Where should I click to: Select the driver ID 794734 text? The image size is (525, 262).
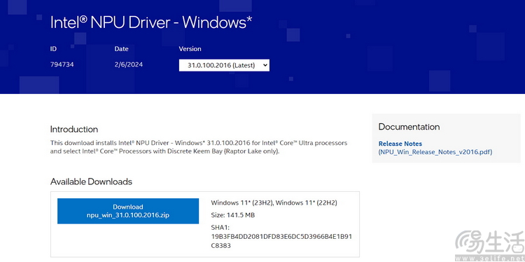point(62,64)
